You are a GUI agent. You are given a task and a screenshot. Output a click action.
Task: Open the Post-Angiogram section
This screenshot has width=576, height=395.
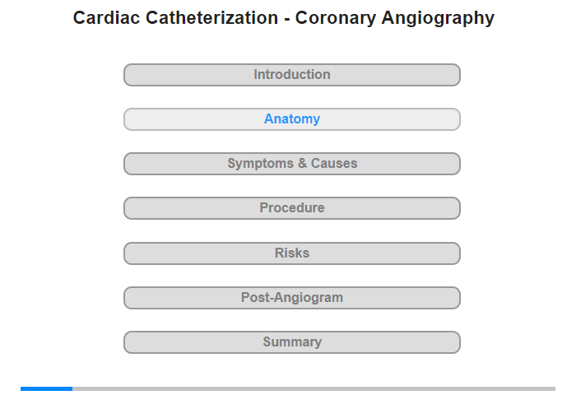click(292, 298)
